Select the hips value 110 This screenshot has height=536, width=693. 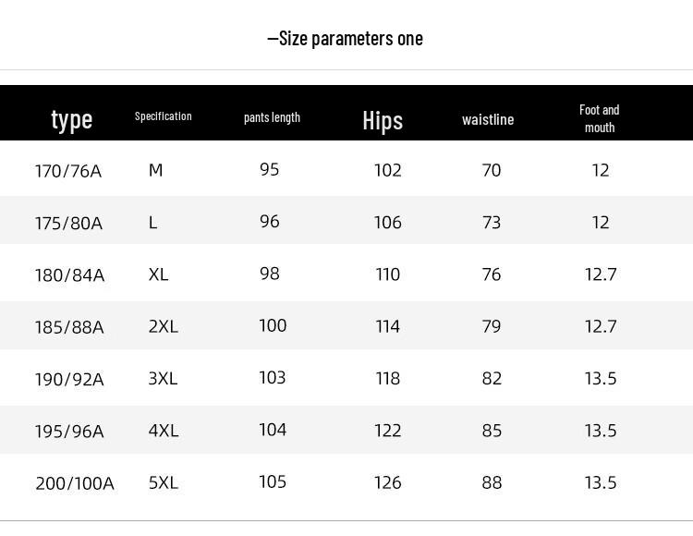pyautogui.click(x=388, y=274)
